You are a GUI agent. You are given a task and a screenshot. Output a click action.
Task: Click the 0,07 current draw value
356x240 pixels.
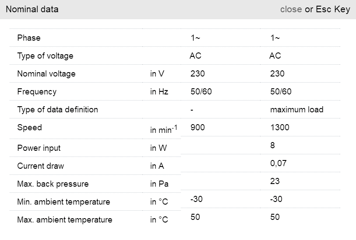point(278,163)
